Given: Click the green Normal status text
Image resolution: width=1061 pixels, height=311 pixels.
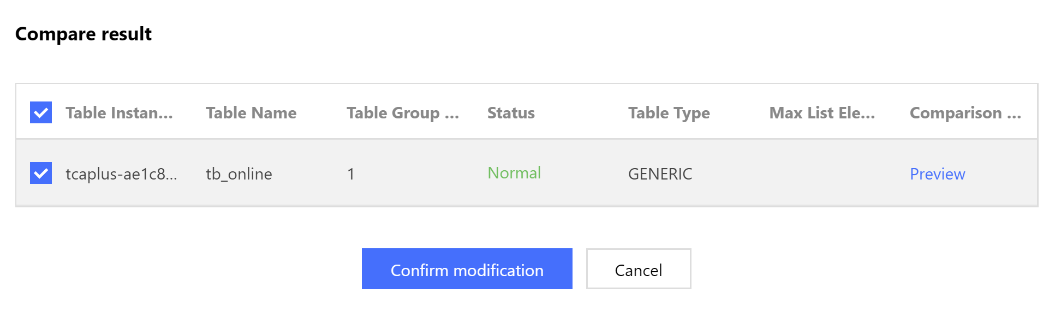Looking at the screenshot, I should point(514,173).
